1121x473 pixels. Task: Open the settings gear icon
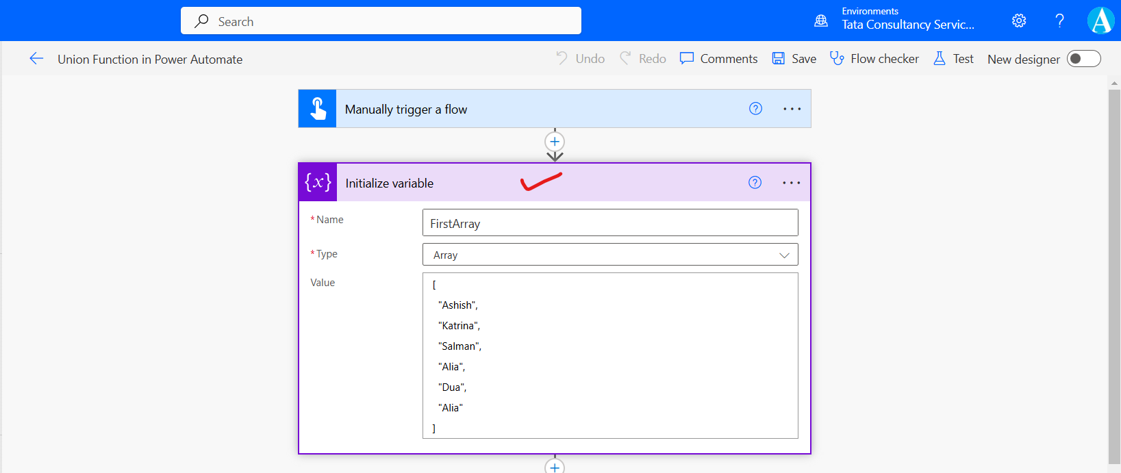click(x=1019, y=21)
